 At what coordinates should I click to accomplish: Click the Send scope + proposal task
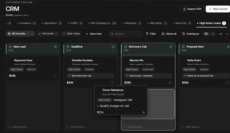(x=148, y=76)
